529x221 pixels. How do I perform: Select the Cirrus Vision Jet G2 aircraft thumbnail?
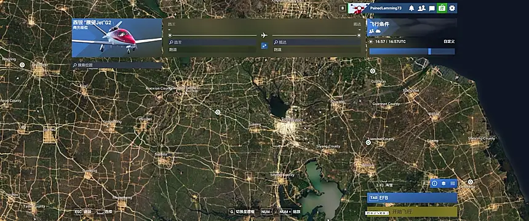[x=117, y=37]
